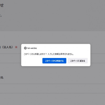Click the 。 period text below the heading
The height and width of the screenshot is (105, 105).
click(x=1, y=16)
